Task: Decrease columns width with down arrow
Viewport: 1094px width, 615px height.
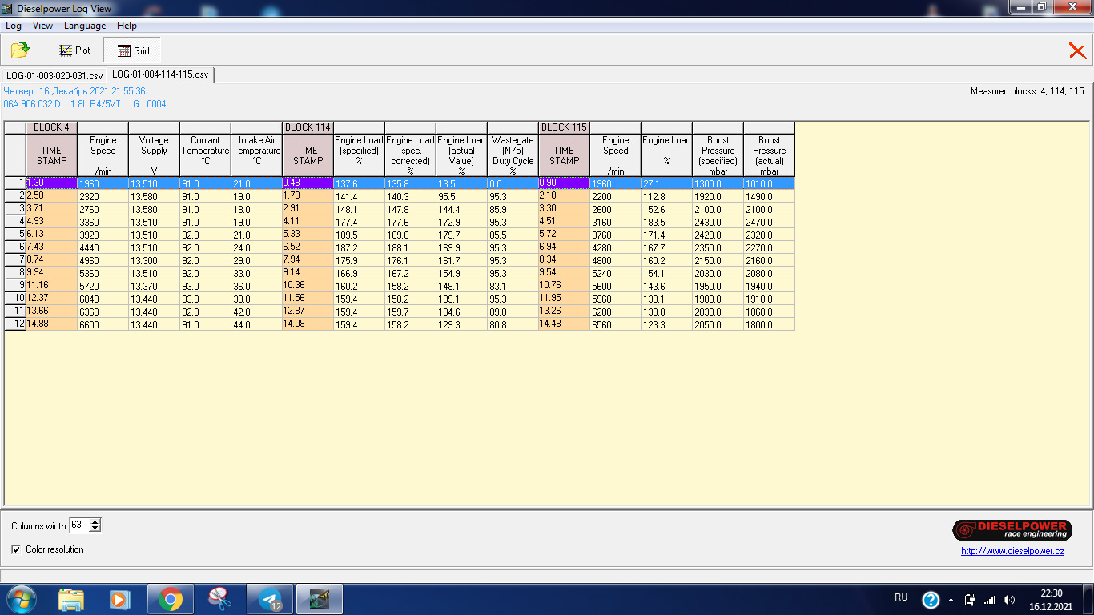Action: click(95, 529)
